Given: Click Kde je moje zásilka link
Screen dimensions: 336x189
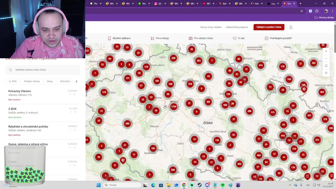Looking at the screenshot, I should (x=211, y=27).
